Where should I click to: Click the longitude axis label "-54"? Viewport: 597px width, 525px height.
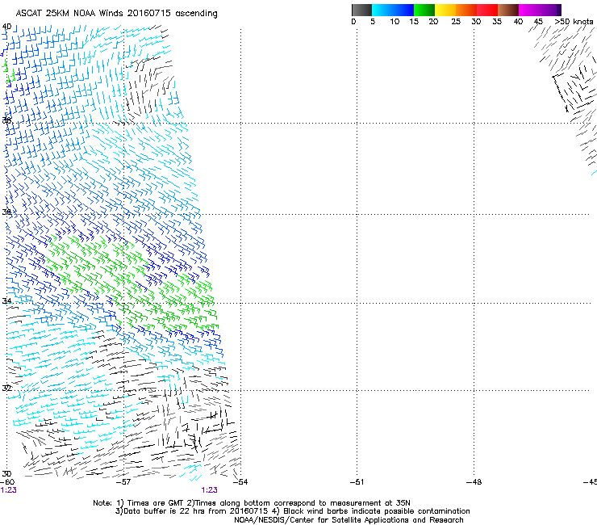pyautogui.click(x=240, y=482)
